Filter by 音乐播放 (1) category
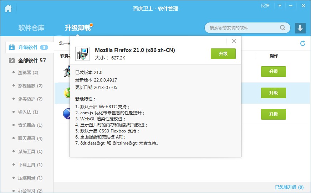 tap(30, 125)
